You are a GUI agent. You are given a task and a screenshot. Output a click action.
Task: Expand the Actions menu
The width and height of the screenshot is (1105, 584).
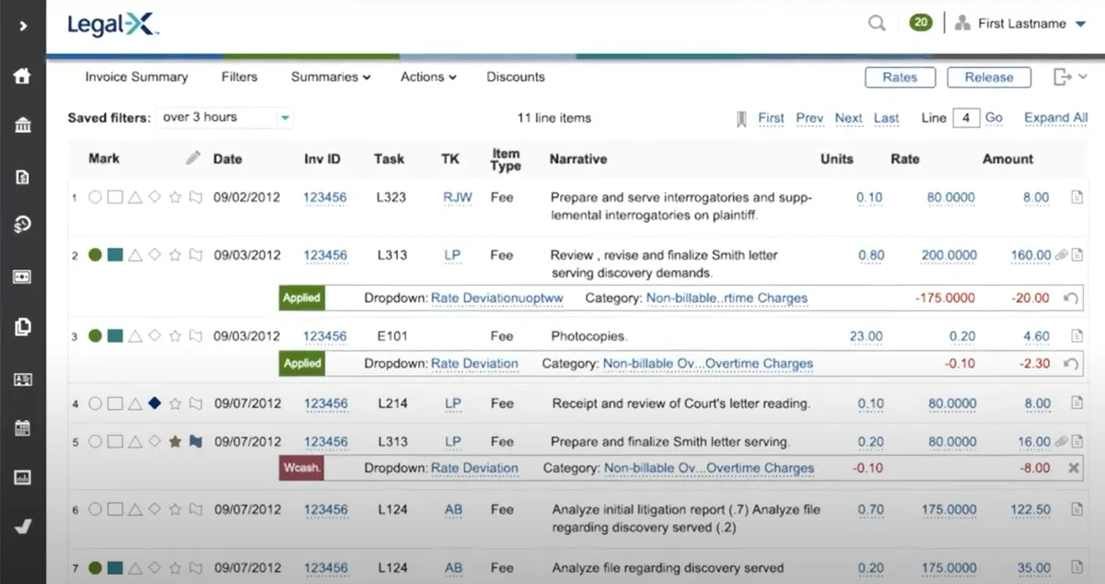[428, 77]
